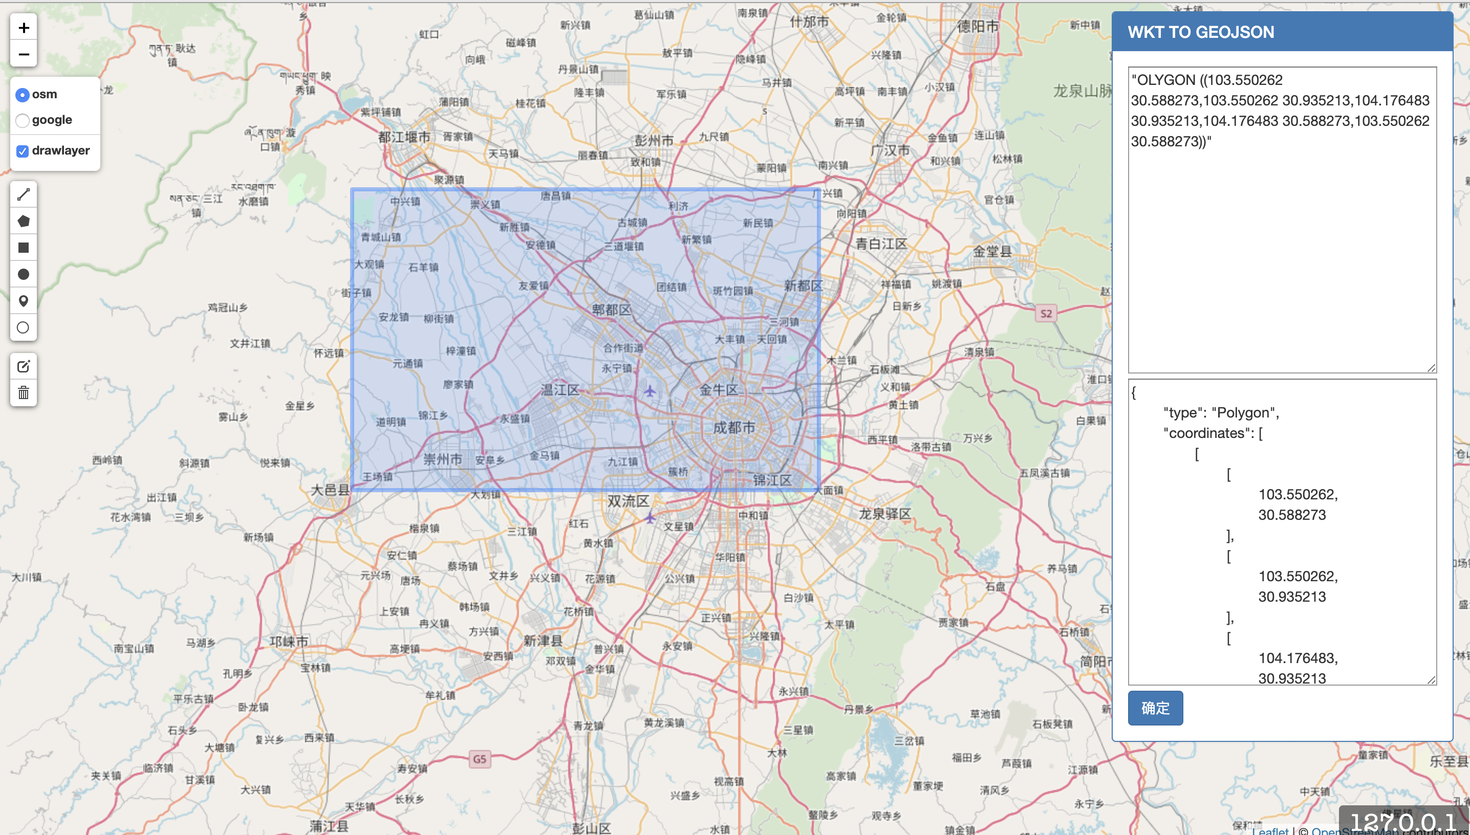Image resolution: width=1470 pixels, height=835 pixels.
Task: Click the S2 highway shield on map
Action: point(1046,313)
